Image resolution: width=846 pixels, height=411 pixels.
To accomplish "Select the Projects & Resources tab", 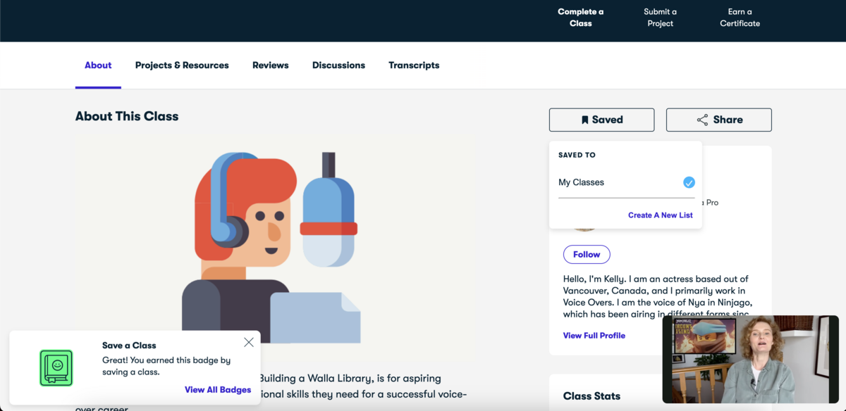I will coord(181,65).
